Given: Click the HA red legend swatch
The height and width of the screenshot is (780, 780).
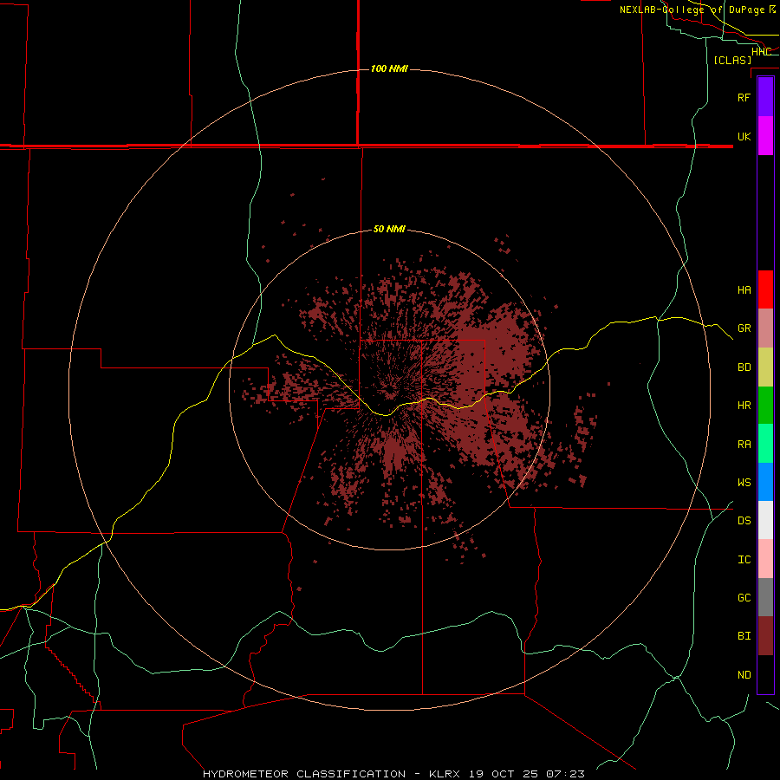Looking at the screenshot, I should click(x=765, y=289).
